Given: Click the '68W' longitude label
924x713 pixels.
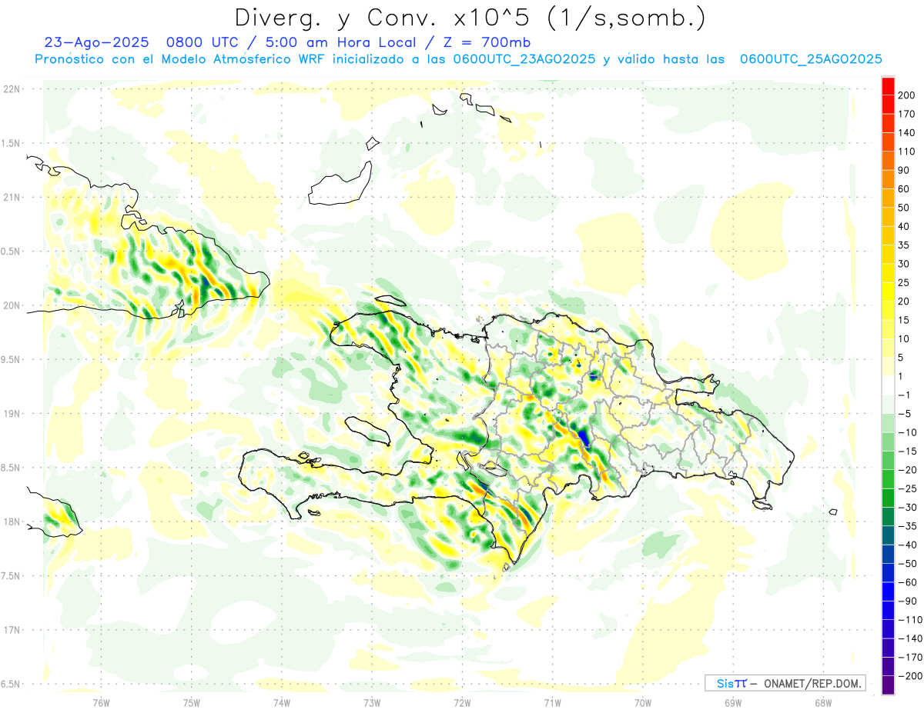Looking at the screenshot, I should 823,702.
